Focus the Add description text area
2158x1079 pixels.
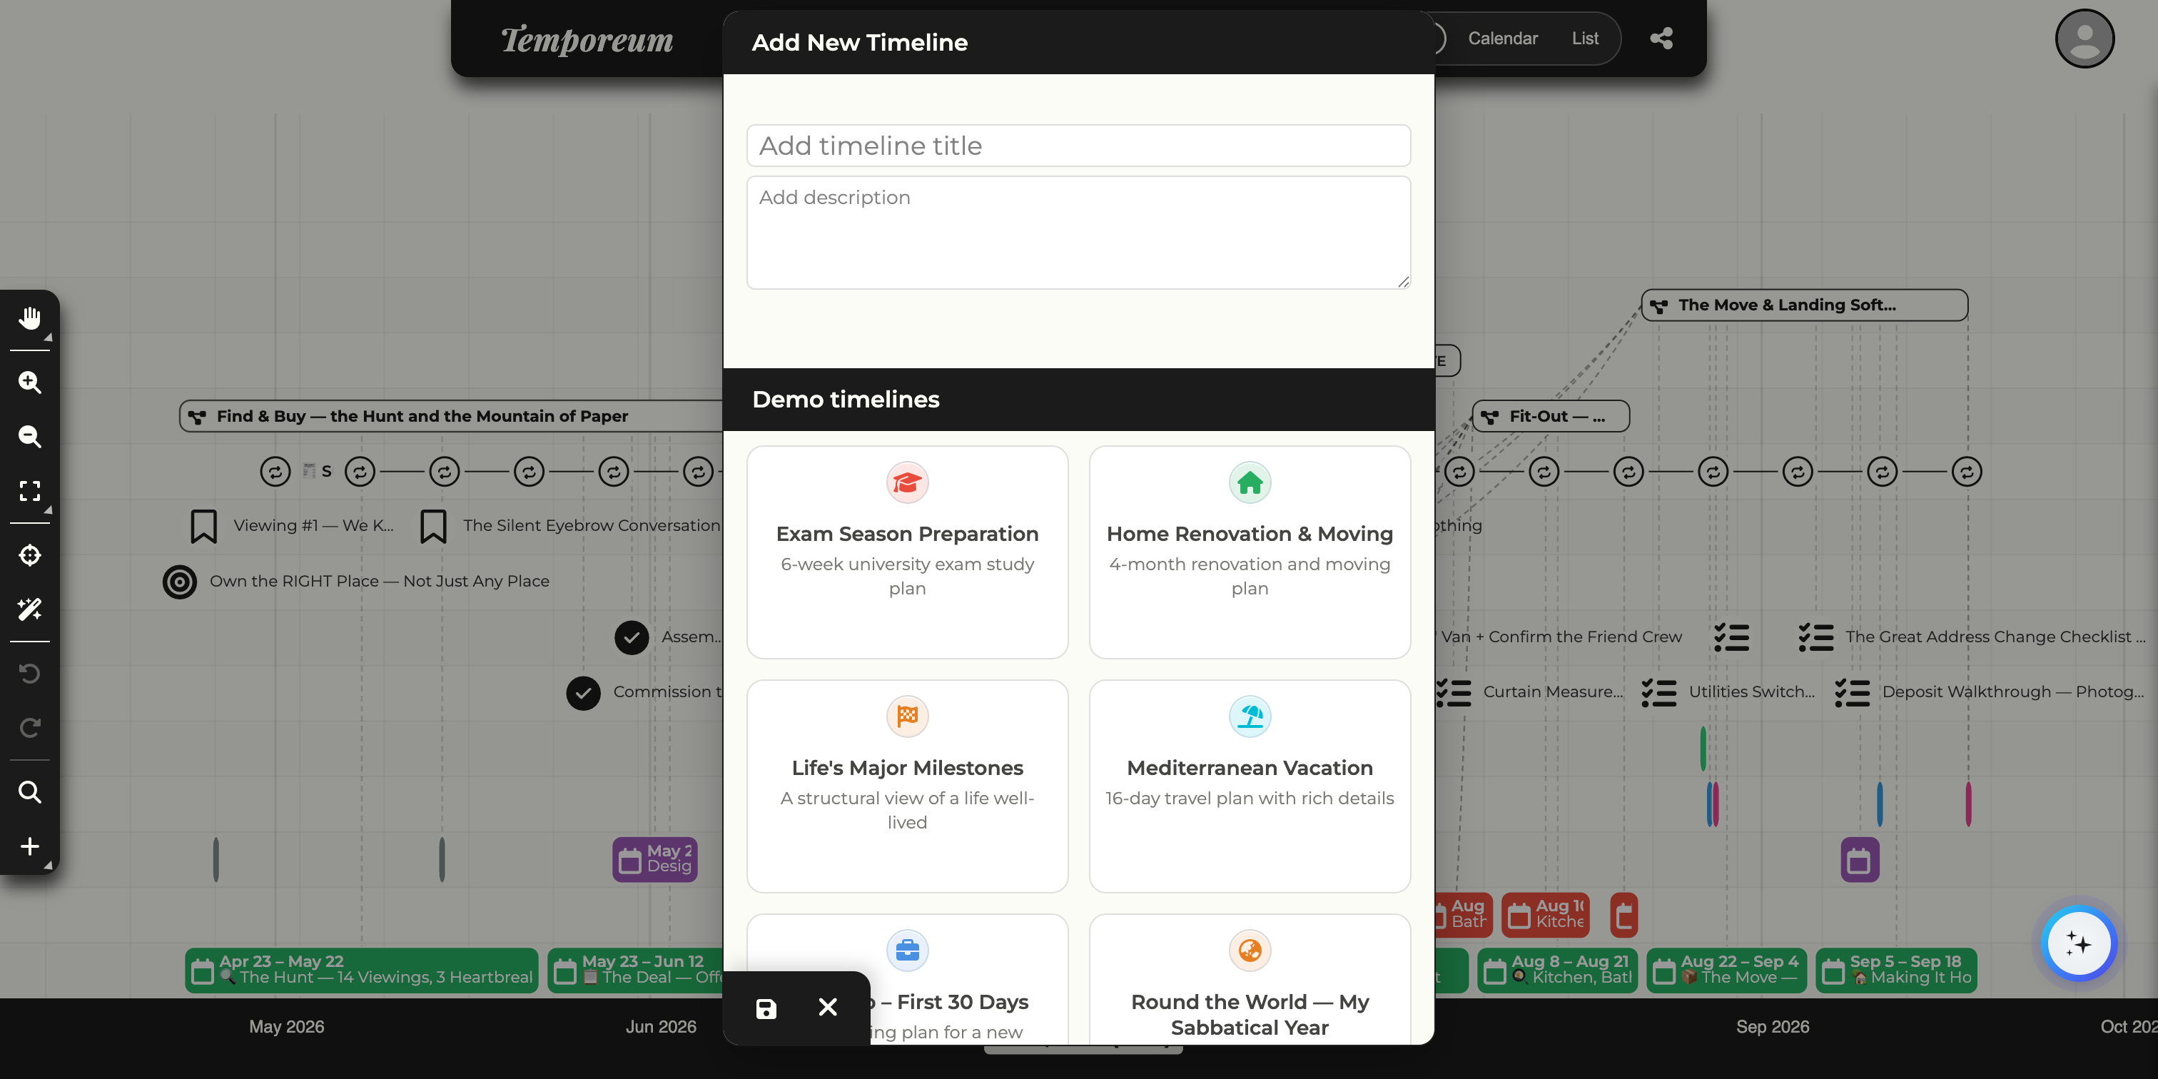point(1078,232)
